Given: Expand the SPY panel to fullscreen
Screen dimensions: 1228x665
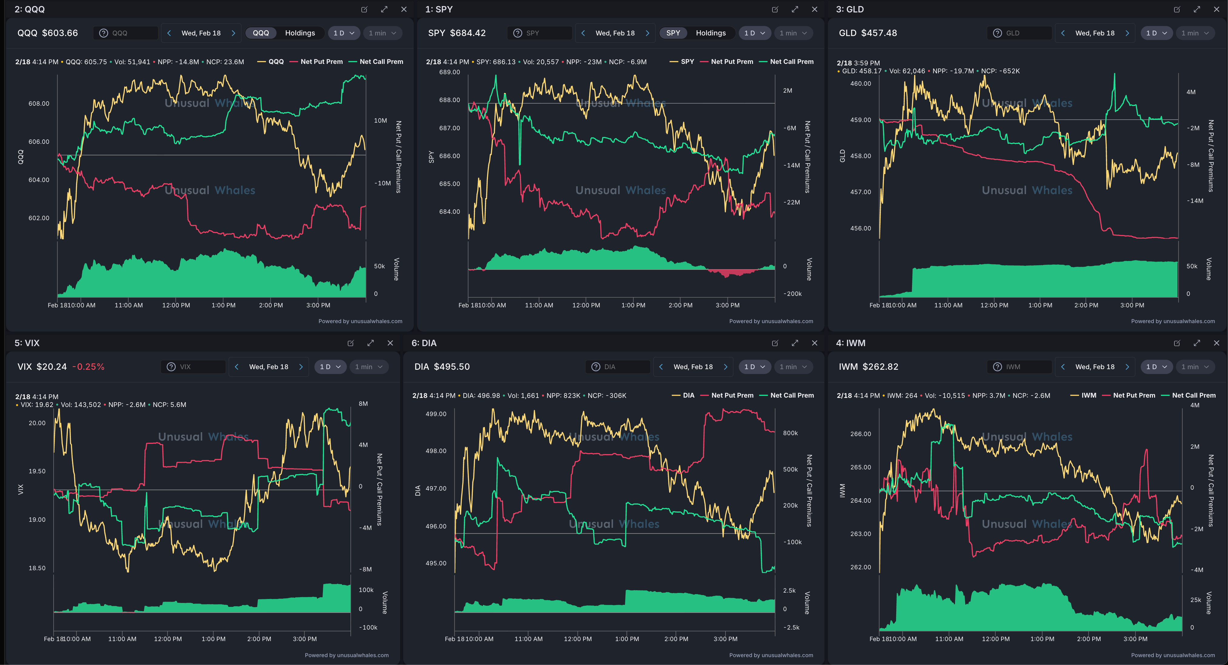Looking at the screenshot, I should pos(795,9).
